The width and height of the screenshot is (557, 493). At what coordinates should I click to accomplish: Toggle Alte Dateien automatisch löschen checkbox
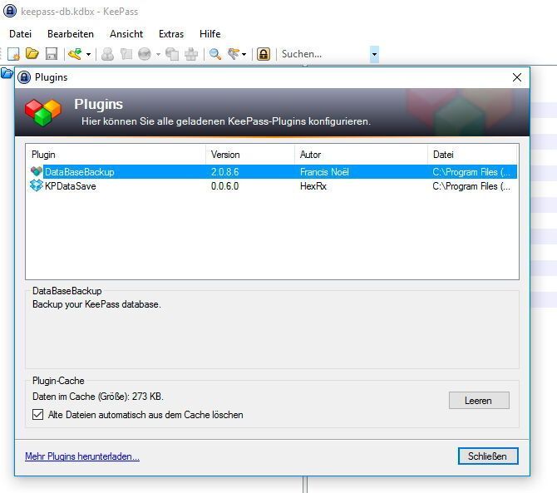coord(37,415)
